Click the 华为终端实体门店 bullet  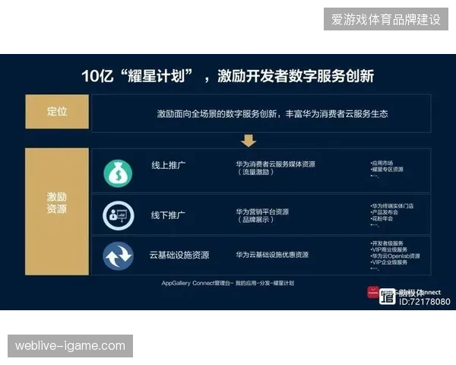(391, 206)
